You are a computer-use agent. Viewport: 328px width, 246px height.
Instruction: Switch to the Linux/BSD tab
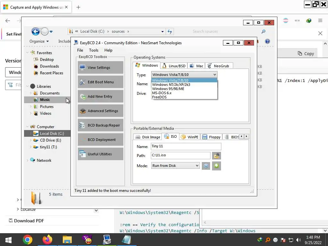pos(174,66)
